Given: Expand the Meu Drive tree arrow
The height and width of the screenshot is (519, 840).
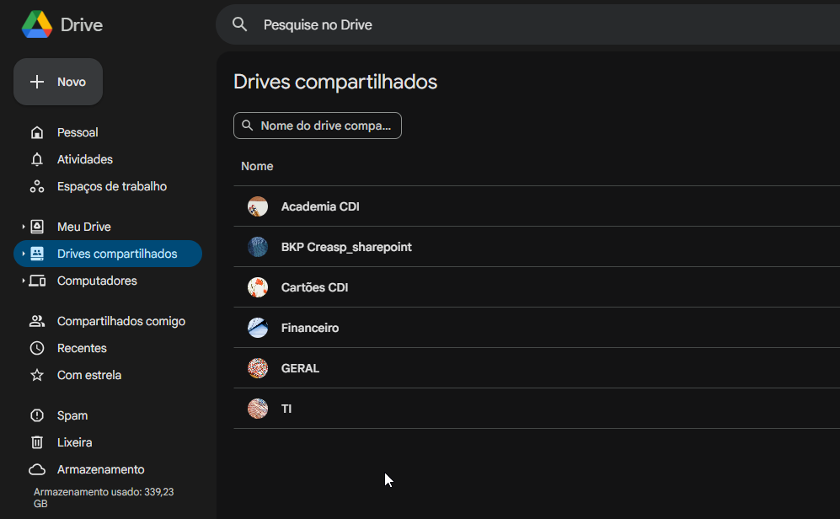Looking at the screenshot, I should pyautogui.click(x=24, y=227).
